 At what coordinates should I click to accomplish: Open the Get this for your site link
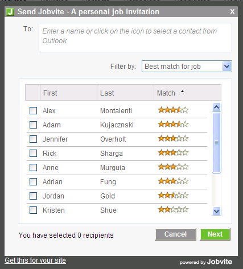point(35,260)
